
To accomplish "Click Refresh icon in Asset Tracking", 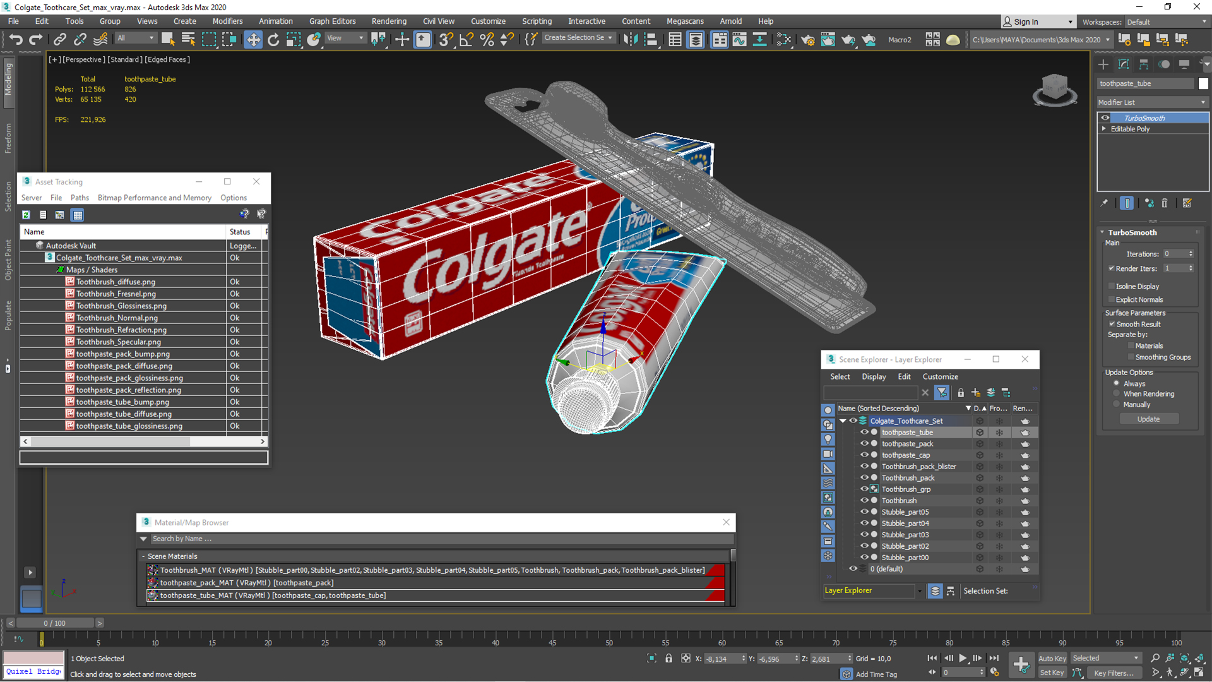I will pyautogui.click(x=26, y=215).
